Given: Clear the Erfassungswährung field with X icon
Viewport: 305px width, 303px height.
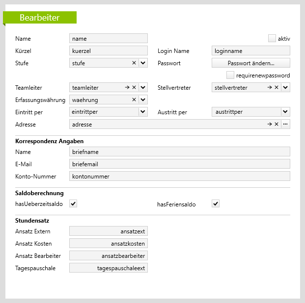Looking at the screenshot, I should tap(134, 100).
